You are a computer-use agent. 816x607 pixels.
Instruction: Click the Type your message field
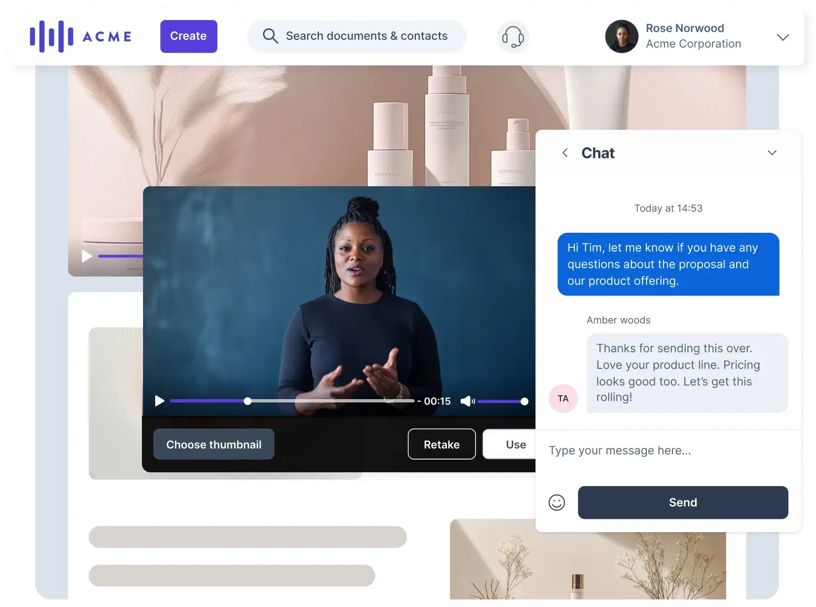click(x=620, y=450)
